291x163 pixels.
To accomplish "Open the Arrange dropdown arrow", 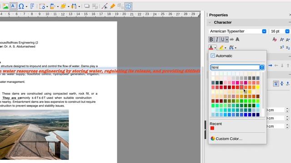I will (x=68, y=7).
